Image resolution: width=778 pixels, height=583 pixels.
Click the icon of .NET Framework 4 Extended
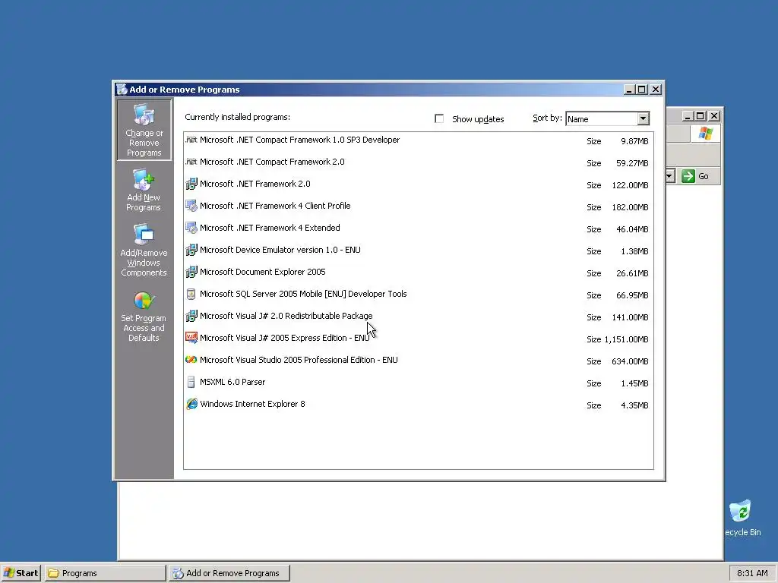coord(191,228)
